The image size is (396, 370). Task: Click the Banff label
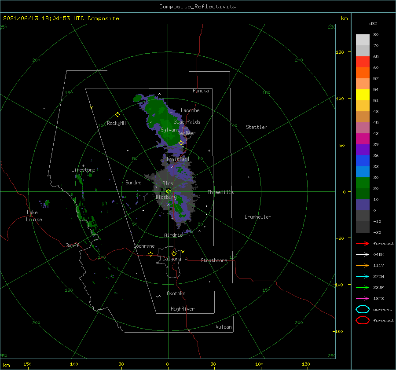tap(73, 245)
